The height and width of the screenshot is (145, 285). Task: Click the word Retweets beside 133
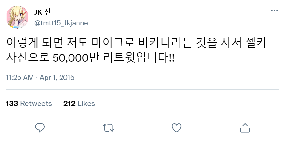pyautogui.click(x=36, y=103)
